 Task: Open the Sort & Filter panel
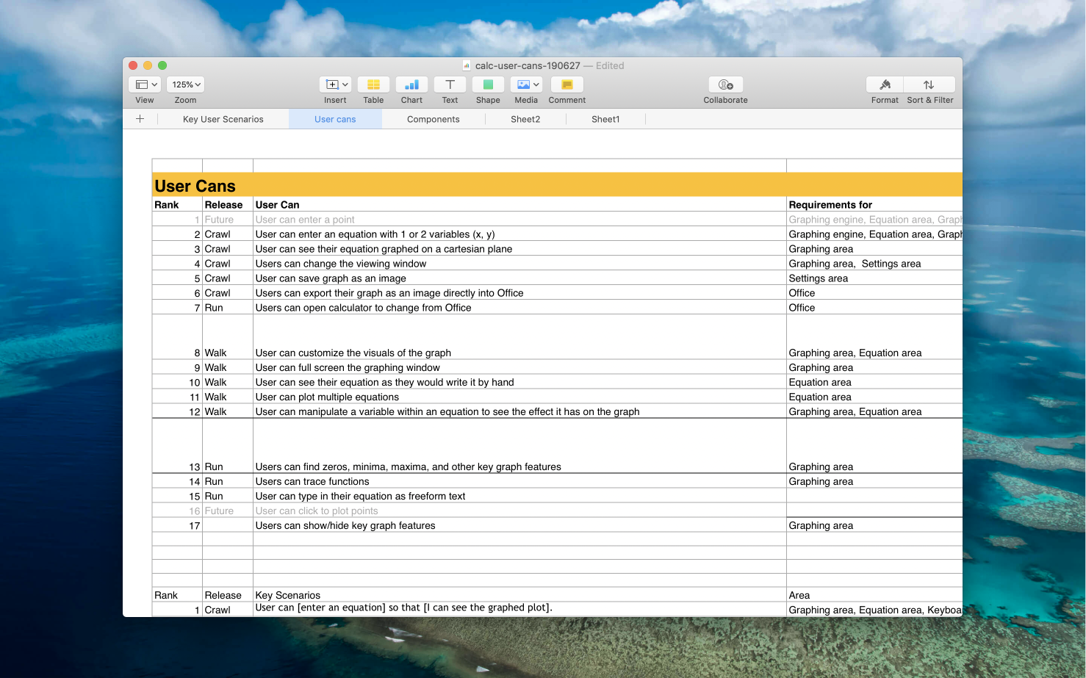[929, 84]
